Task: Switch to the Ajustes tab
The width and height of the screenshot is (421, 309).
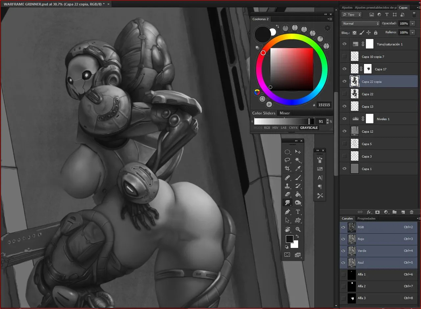Action: (347, 7)
